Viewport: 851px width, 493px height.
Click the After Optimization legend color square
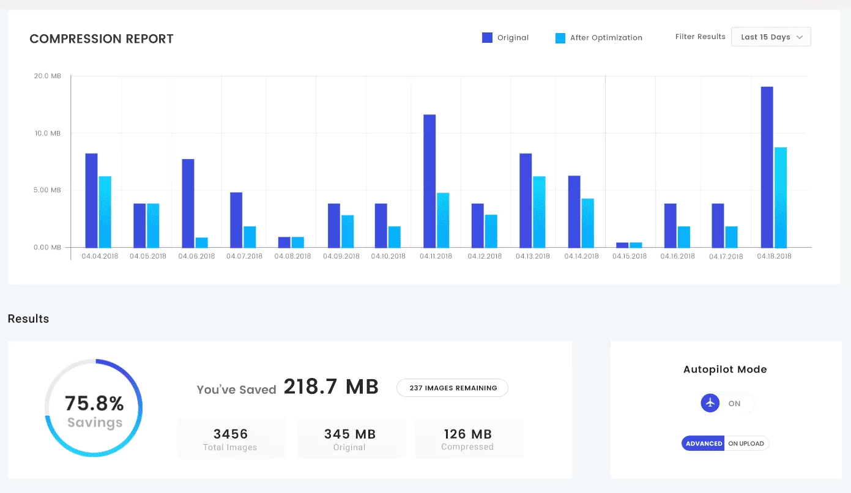(560, 38)
